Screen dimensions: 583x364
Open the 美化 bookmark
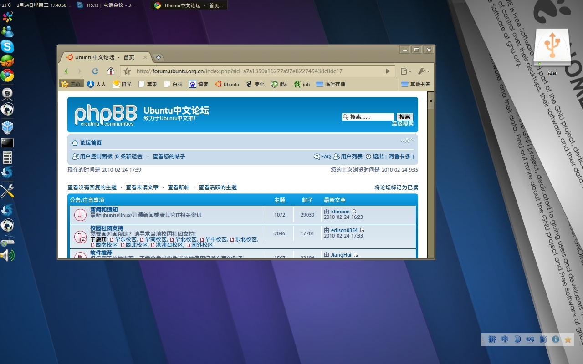(x=255, y=84)
